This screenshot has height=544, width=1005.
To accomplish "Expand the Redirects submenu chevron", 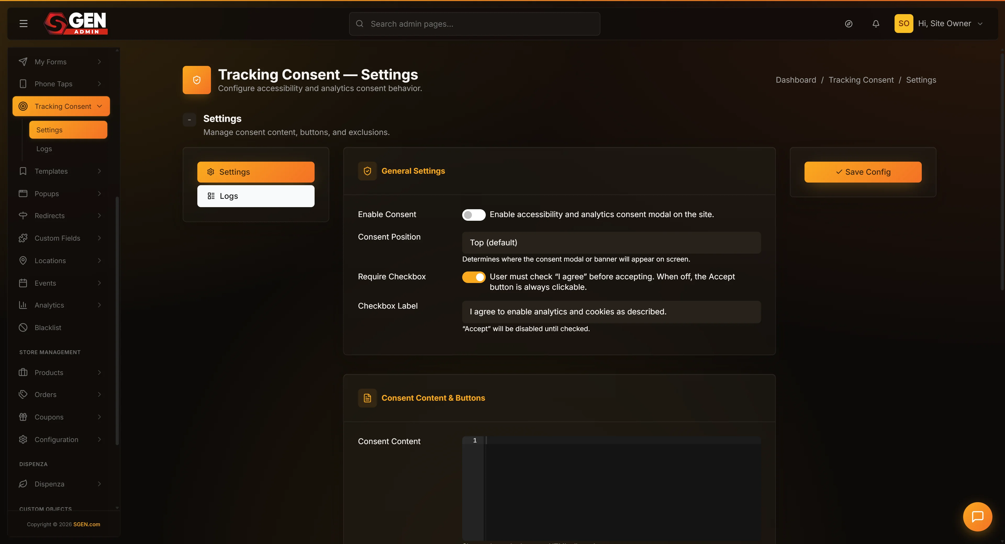I will [99, 216].
